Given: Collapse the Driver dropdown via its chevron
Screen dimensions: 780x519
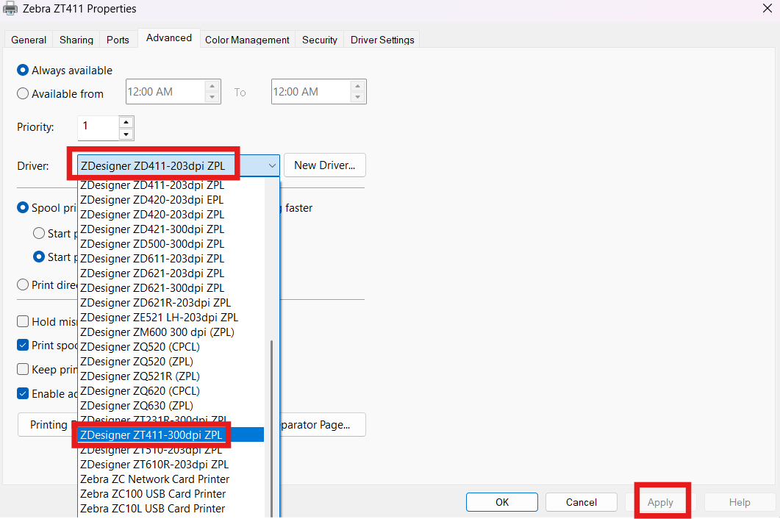Looking at the screenshot, I should 272,165.
